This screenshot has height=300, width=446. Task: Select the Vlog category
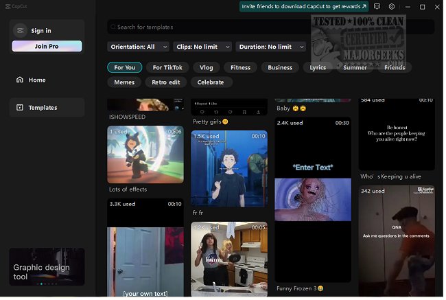coord(207,68)
